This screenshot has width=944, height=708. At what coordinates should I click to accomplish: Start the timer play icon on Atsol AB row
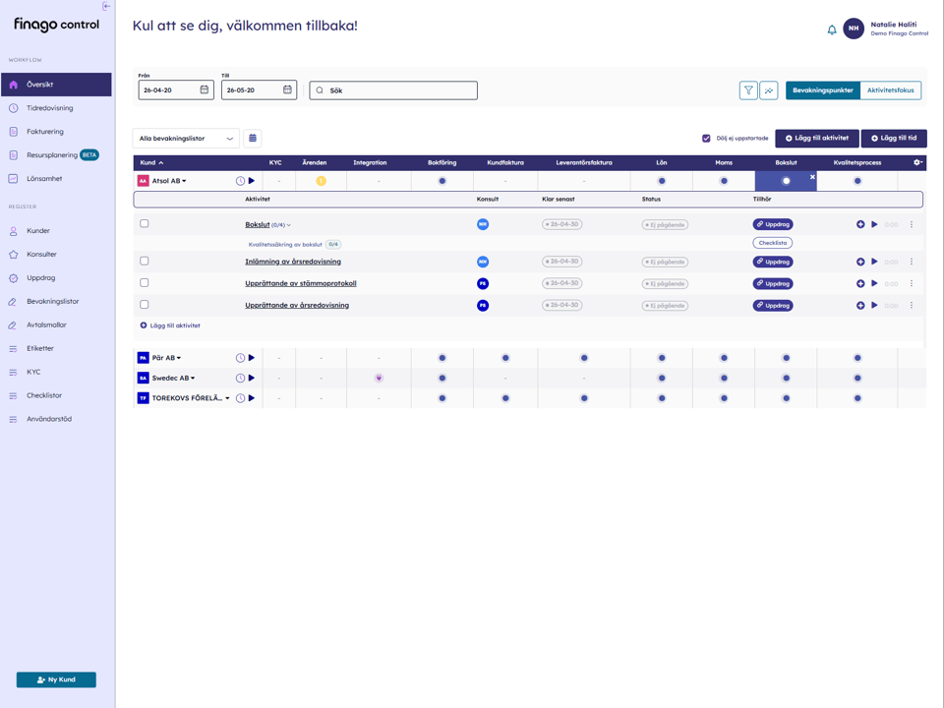click(x=250, y=180)
